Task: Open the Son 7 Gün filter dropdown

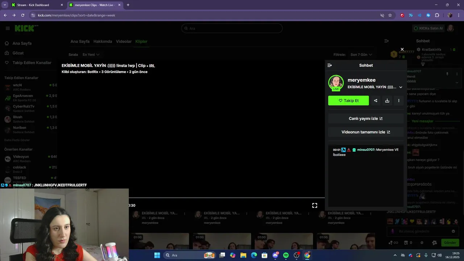Action: pos(361,55)
